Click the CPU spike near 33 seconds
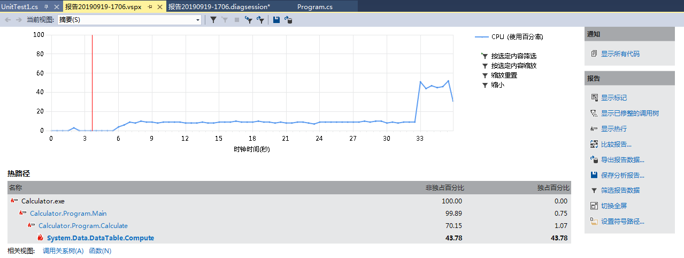 [420, 82]
